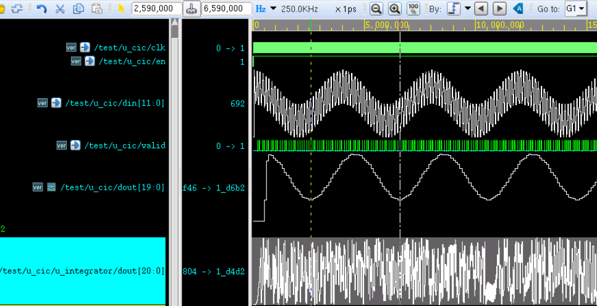Image resolution: width=597 pixels, height=306 pixels.
Task: Click the Paste clipboard icon
Action: (97, 9)
